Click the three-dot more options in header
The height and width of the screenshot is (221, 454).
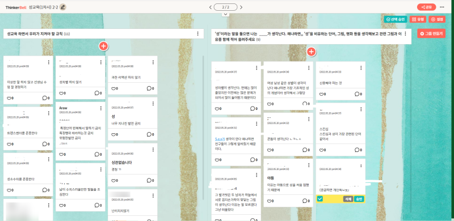pos(442,7)
